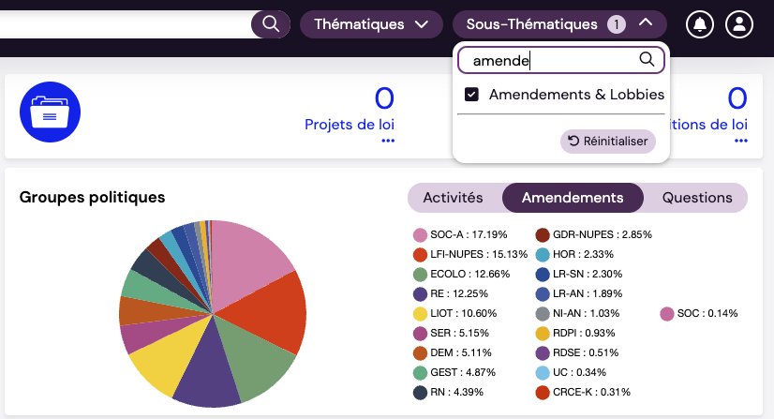Click the three dots under Projets de loi

point(388,142)
